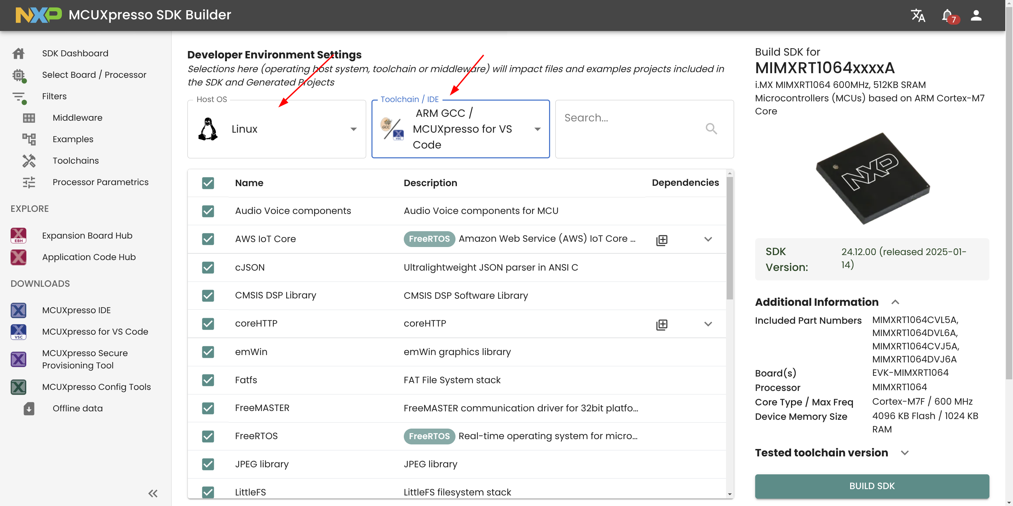
Task: Click the Processor Parametrics sliders icon
Action: point(29,182)
